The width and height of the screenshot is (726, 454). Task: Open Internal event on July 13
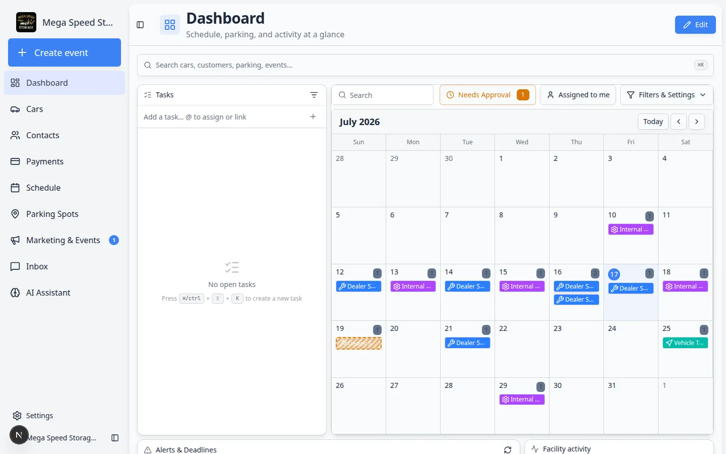413,287
